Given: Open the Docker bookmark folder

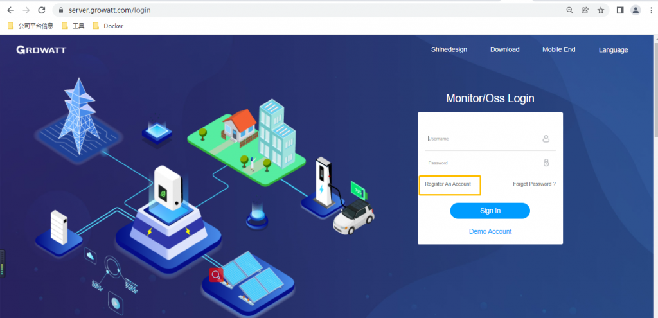Looking at the screenshot, I should (108, 26).
